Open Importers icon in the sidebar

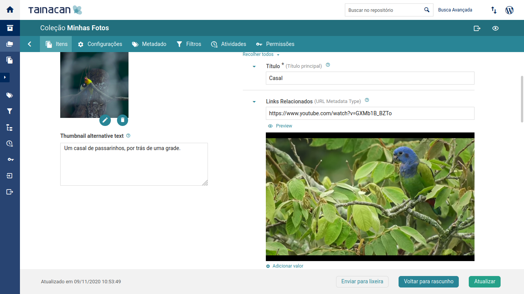10,176
